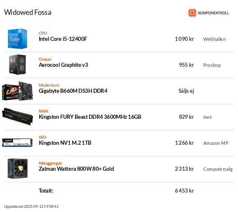
Task: Select the Zalman power supply image
Action: [x=18, y=169]
